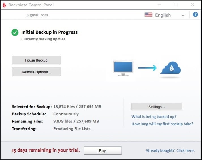Click the blue arrow transfer graphic

click(x=147, y=68)
